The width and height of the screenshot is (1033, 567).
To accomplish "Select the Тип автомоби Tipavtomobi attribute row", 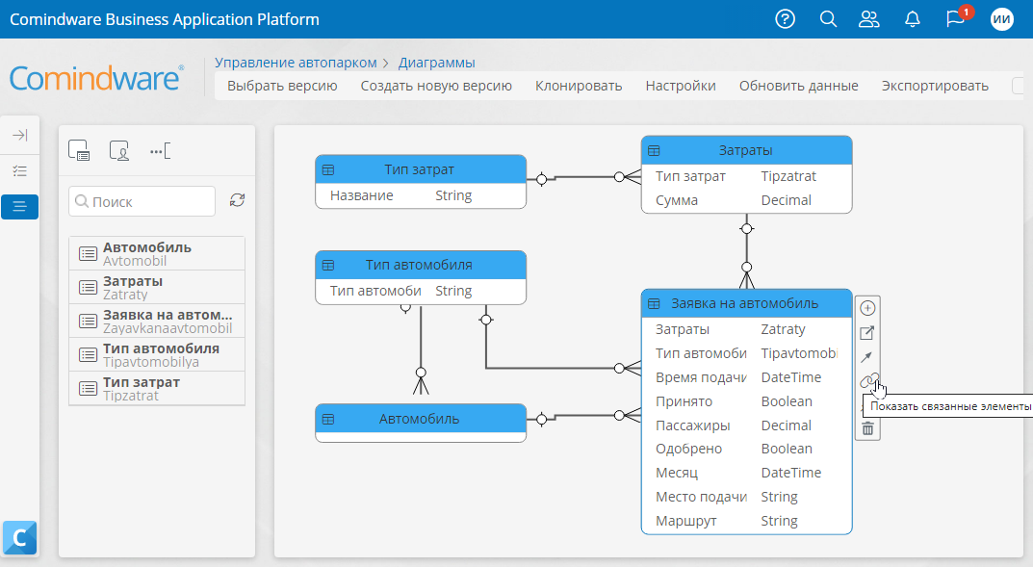I will point(746,353).
